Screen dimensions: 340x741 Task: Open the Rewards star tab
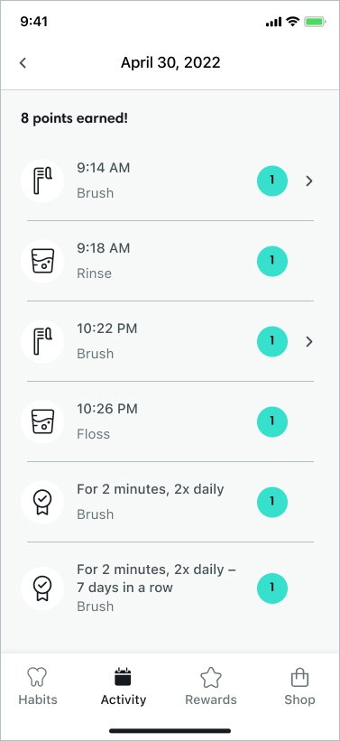[x=211, y=686]
